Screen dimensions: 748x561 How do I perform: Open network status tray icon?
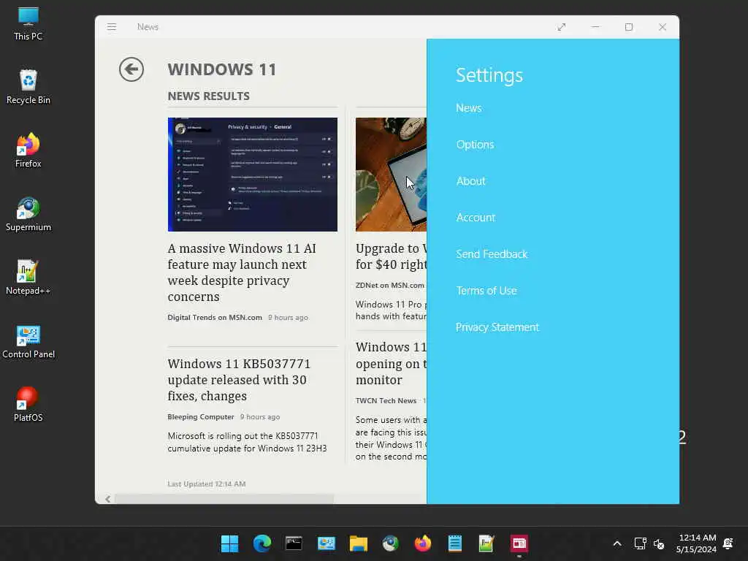(640, 543)
